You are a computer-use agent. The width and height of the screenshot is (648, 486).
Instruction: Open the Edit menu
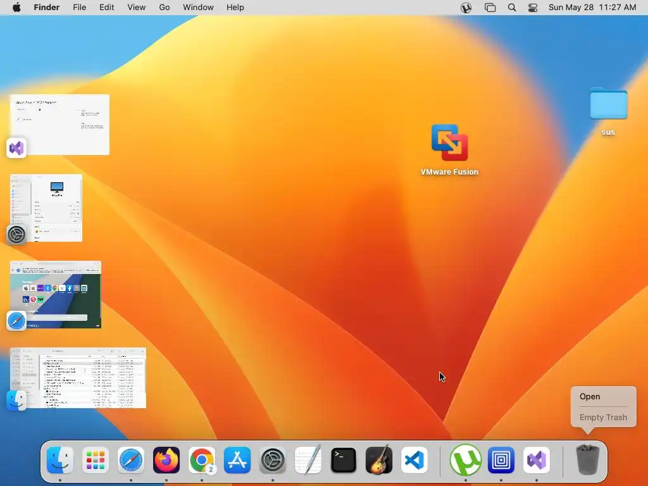pos(106,8)
